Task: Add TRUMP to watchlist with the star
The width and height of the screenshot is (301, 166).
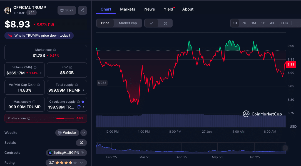Action: [67, 10]
